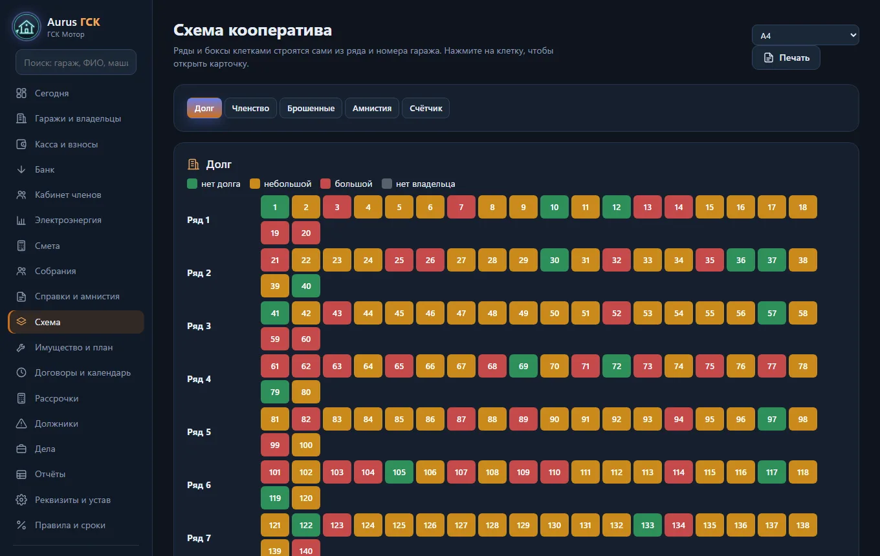Screen dimensions: 880x556
Task: Click the Договоры и календарь clock icon
Action: click(x=21, y=372)
